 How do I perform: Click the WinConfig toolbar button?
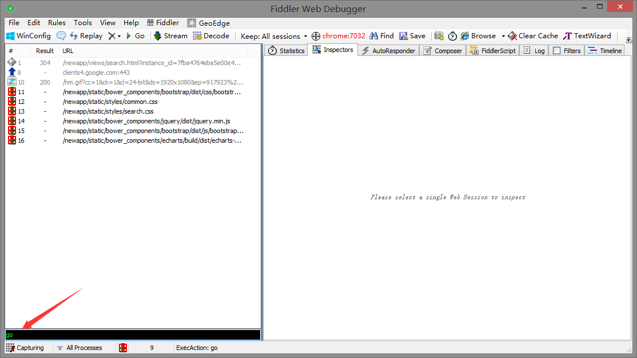29,36
